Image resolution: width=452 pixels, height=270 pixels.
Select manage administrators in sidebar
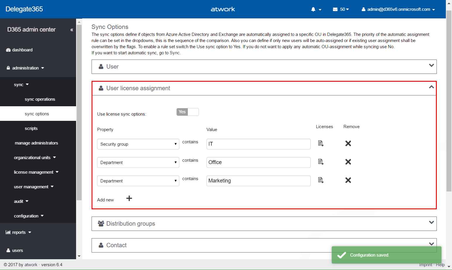click(36, 143)
